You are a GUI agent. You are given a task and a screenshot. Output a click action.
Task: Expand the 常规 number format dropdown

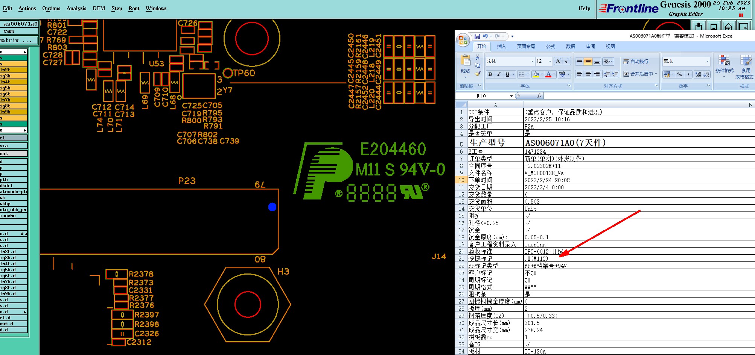[x=708, y=61]
